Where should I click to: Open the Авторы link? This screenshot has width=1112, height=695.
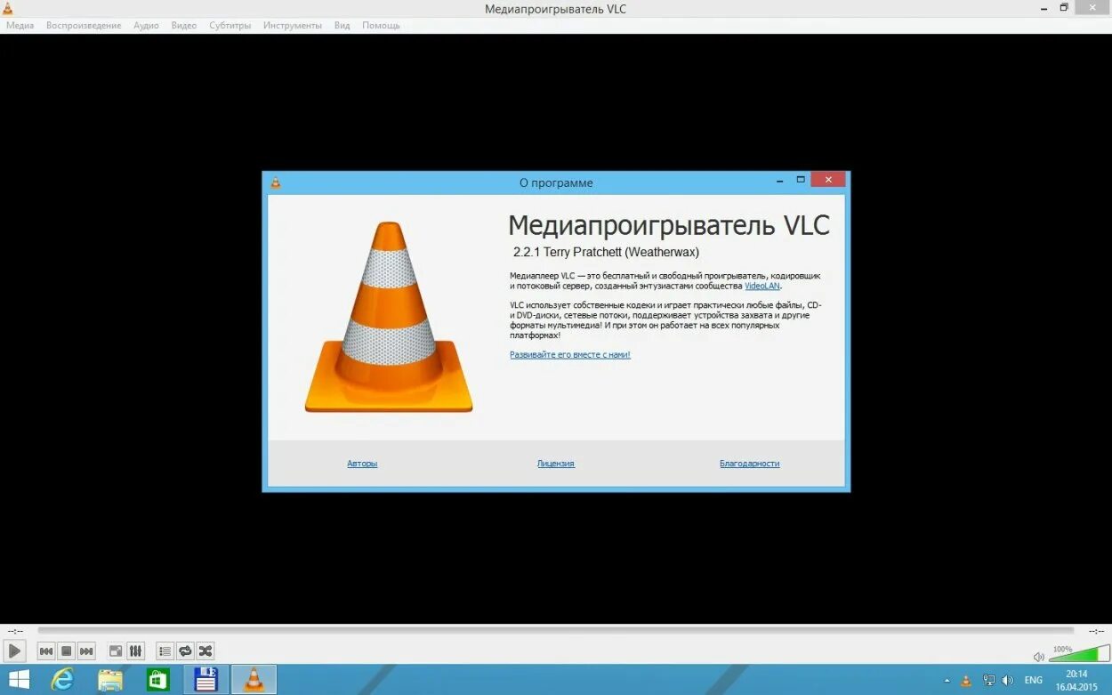[362, 464]
